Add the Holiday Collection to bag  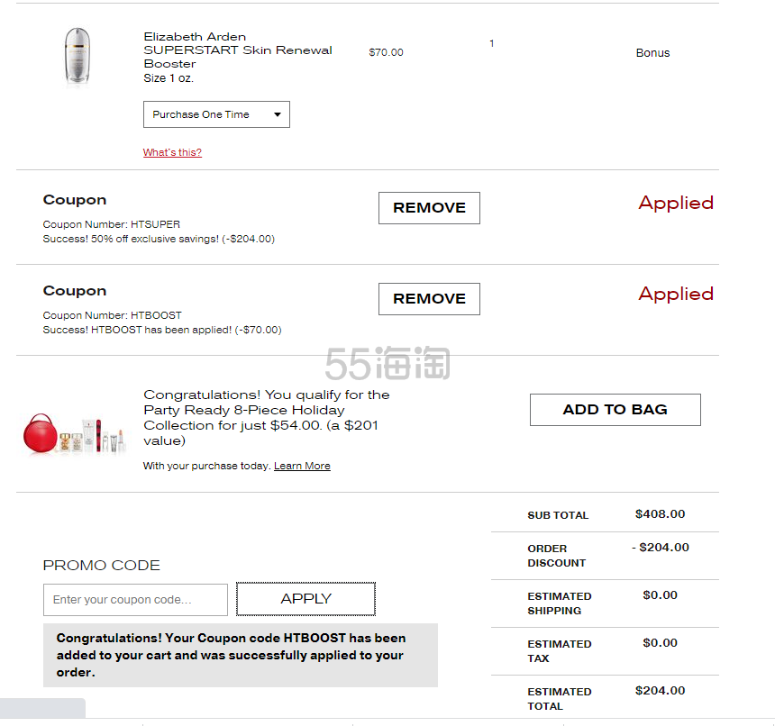615,410
